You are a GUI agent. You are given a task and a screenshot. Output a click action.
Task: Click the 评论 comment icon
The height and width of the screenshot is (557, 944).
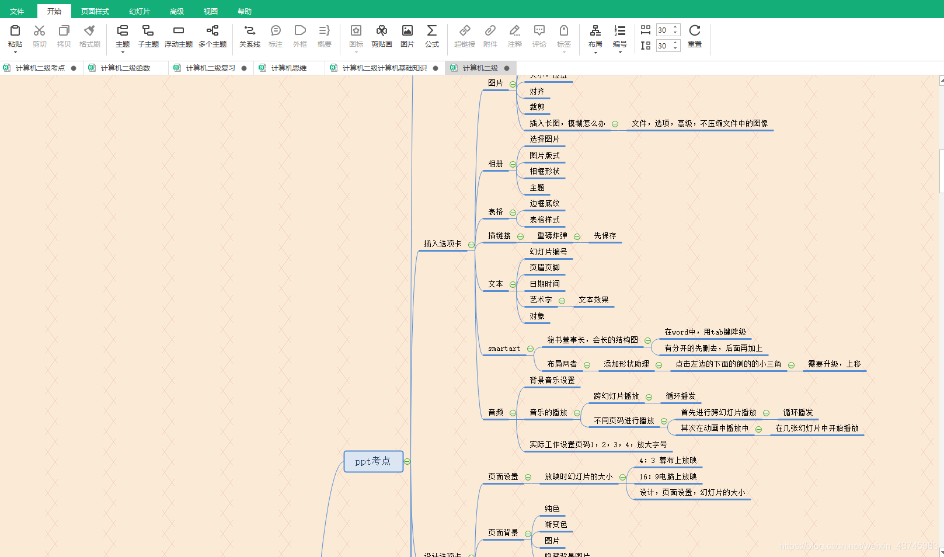click(539, 31)
